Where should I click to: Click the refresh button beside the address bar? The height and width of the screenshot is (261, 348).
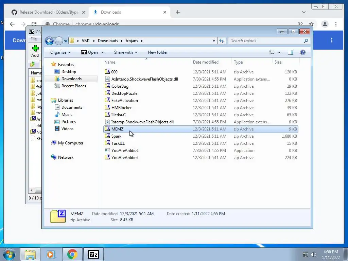tap(222, 41)
